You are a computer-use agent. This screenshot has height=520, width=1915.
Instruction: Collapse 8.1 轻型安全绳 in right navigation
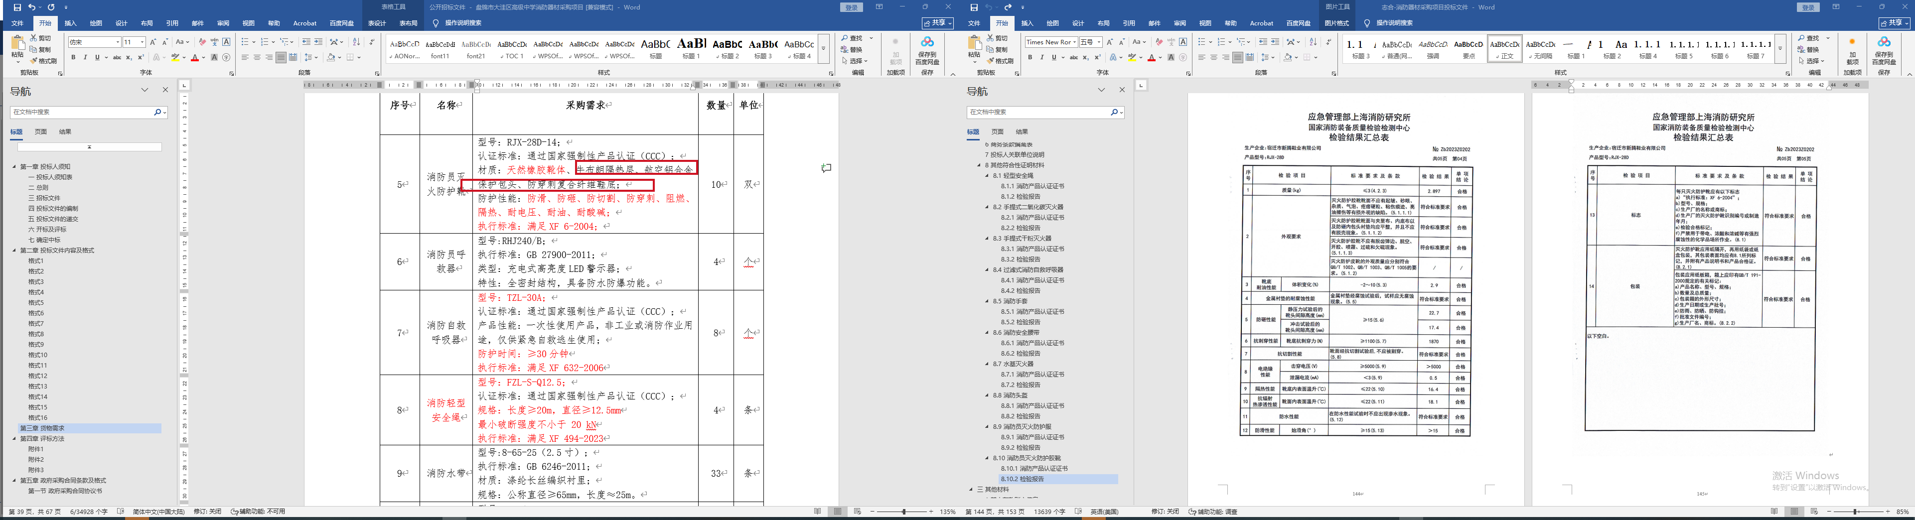tap(987, 176)
